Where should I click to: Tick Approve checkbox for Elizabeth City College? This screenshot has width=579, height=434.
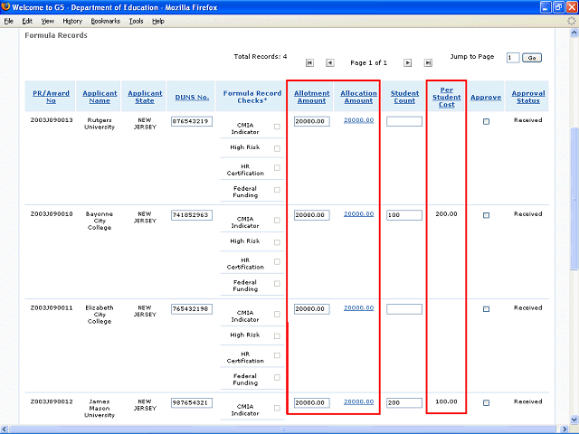(486, 309)
